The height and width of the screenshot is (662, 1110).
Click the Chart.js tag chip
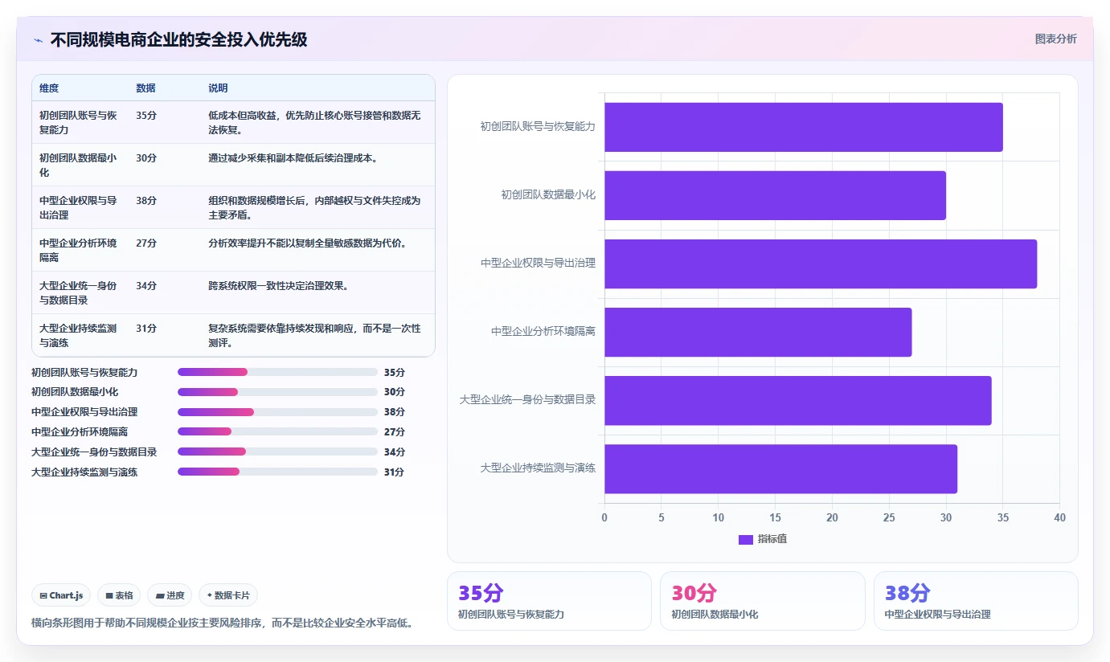(62, 595)
